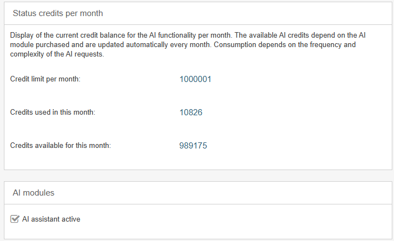Click the "Credits available for this month:" label
The image size is (394, 241).
coord(60,146)
